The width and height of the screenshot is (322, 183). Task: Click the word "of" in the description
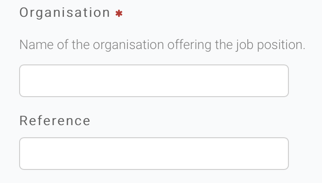tap(63, 44)
